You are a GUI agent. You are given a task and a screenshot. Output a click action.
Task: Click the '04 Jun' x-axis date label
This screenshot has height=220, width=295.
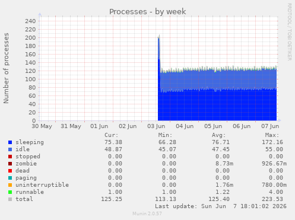coord(185,126)
